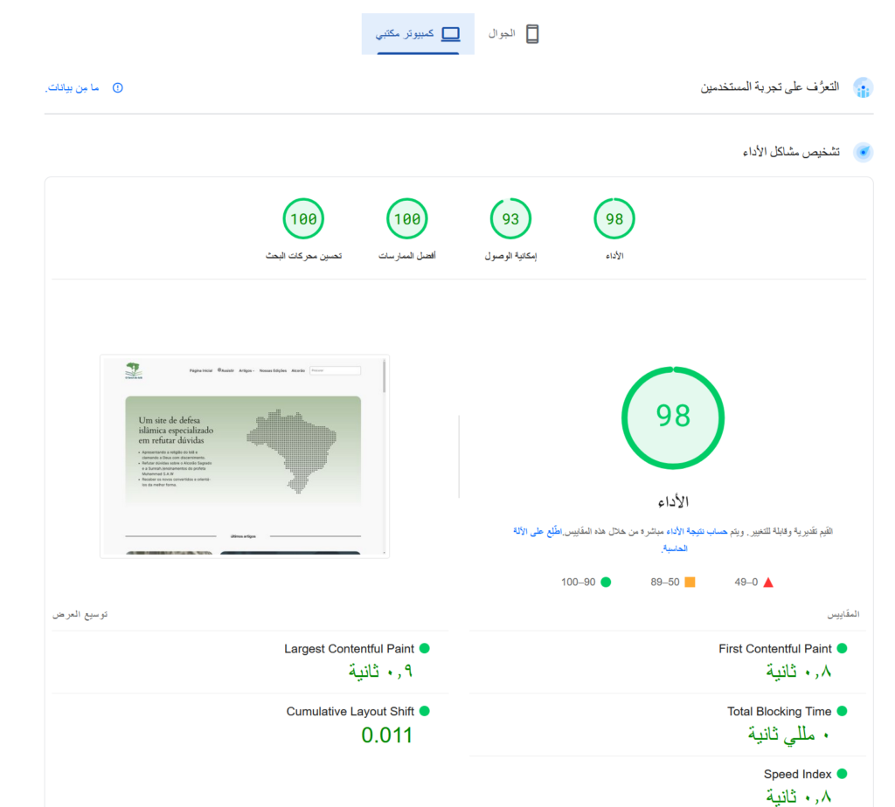Click the green dot beside First Contentful Paint

coord(842,648)
